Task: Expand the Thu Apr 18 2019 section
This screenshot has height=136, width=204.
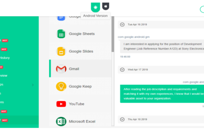Action: [x=122, y=119]
